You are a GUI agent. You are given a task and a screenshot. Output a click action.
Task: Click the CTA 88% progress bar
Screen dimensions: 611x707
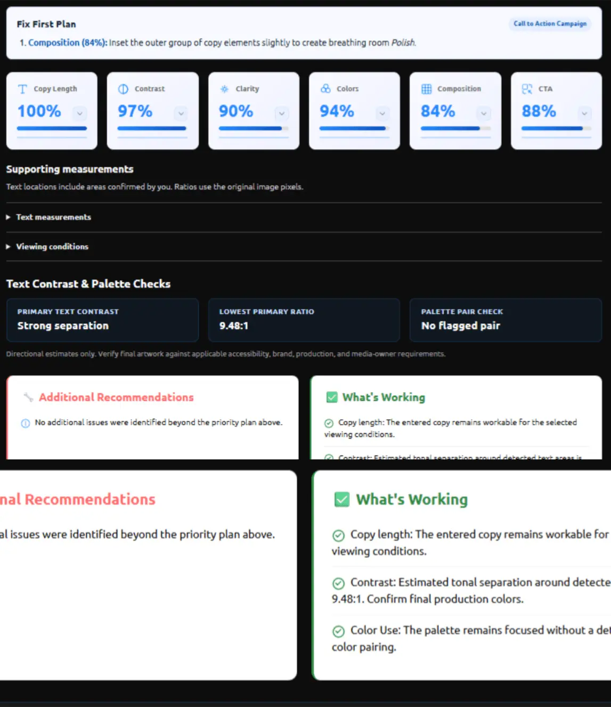556,128
